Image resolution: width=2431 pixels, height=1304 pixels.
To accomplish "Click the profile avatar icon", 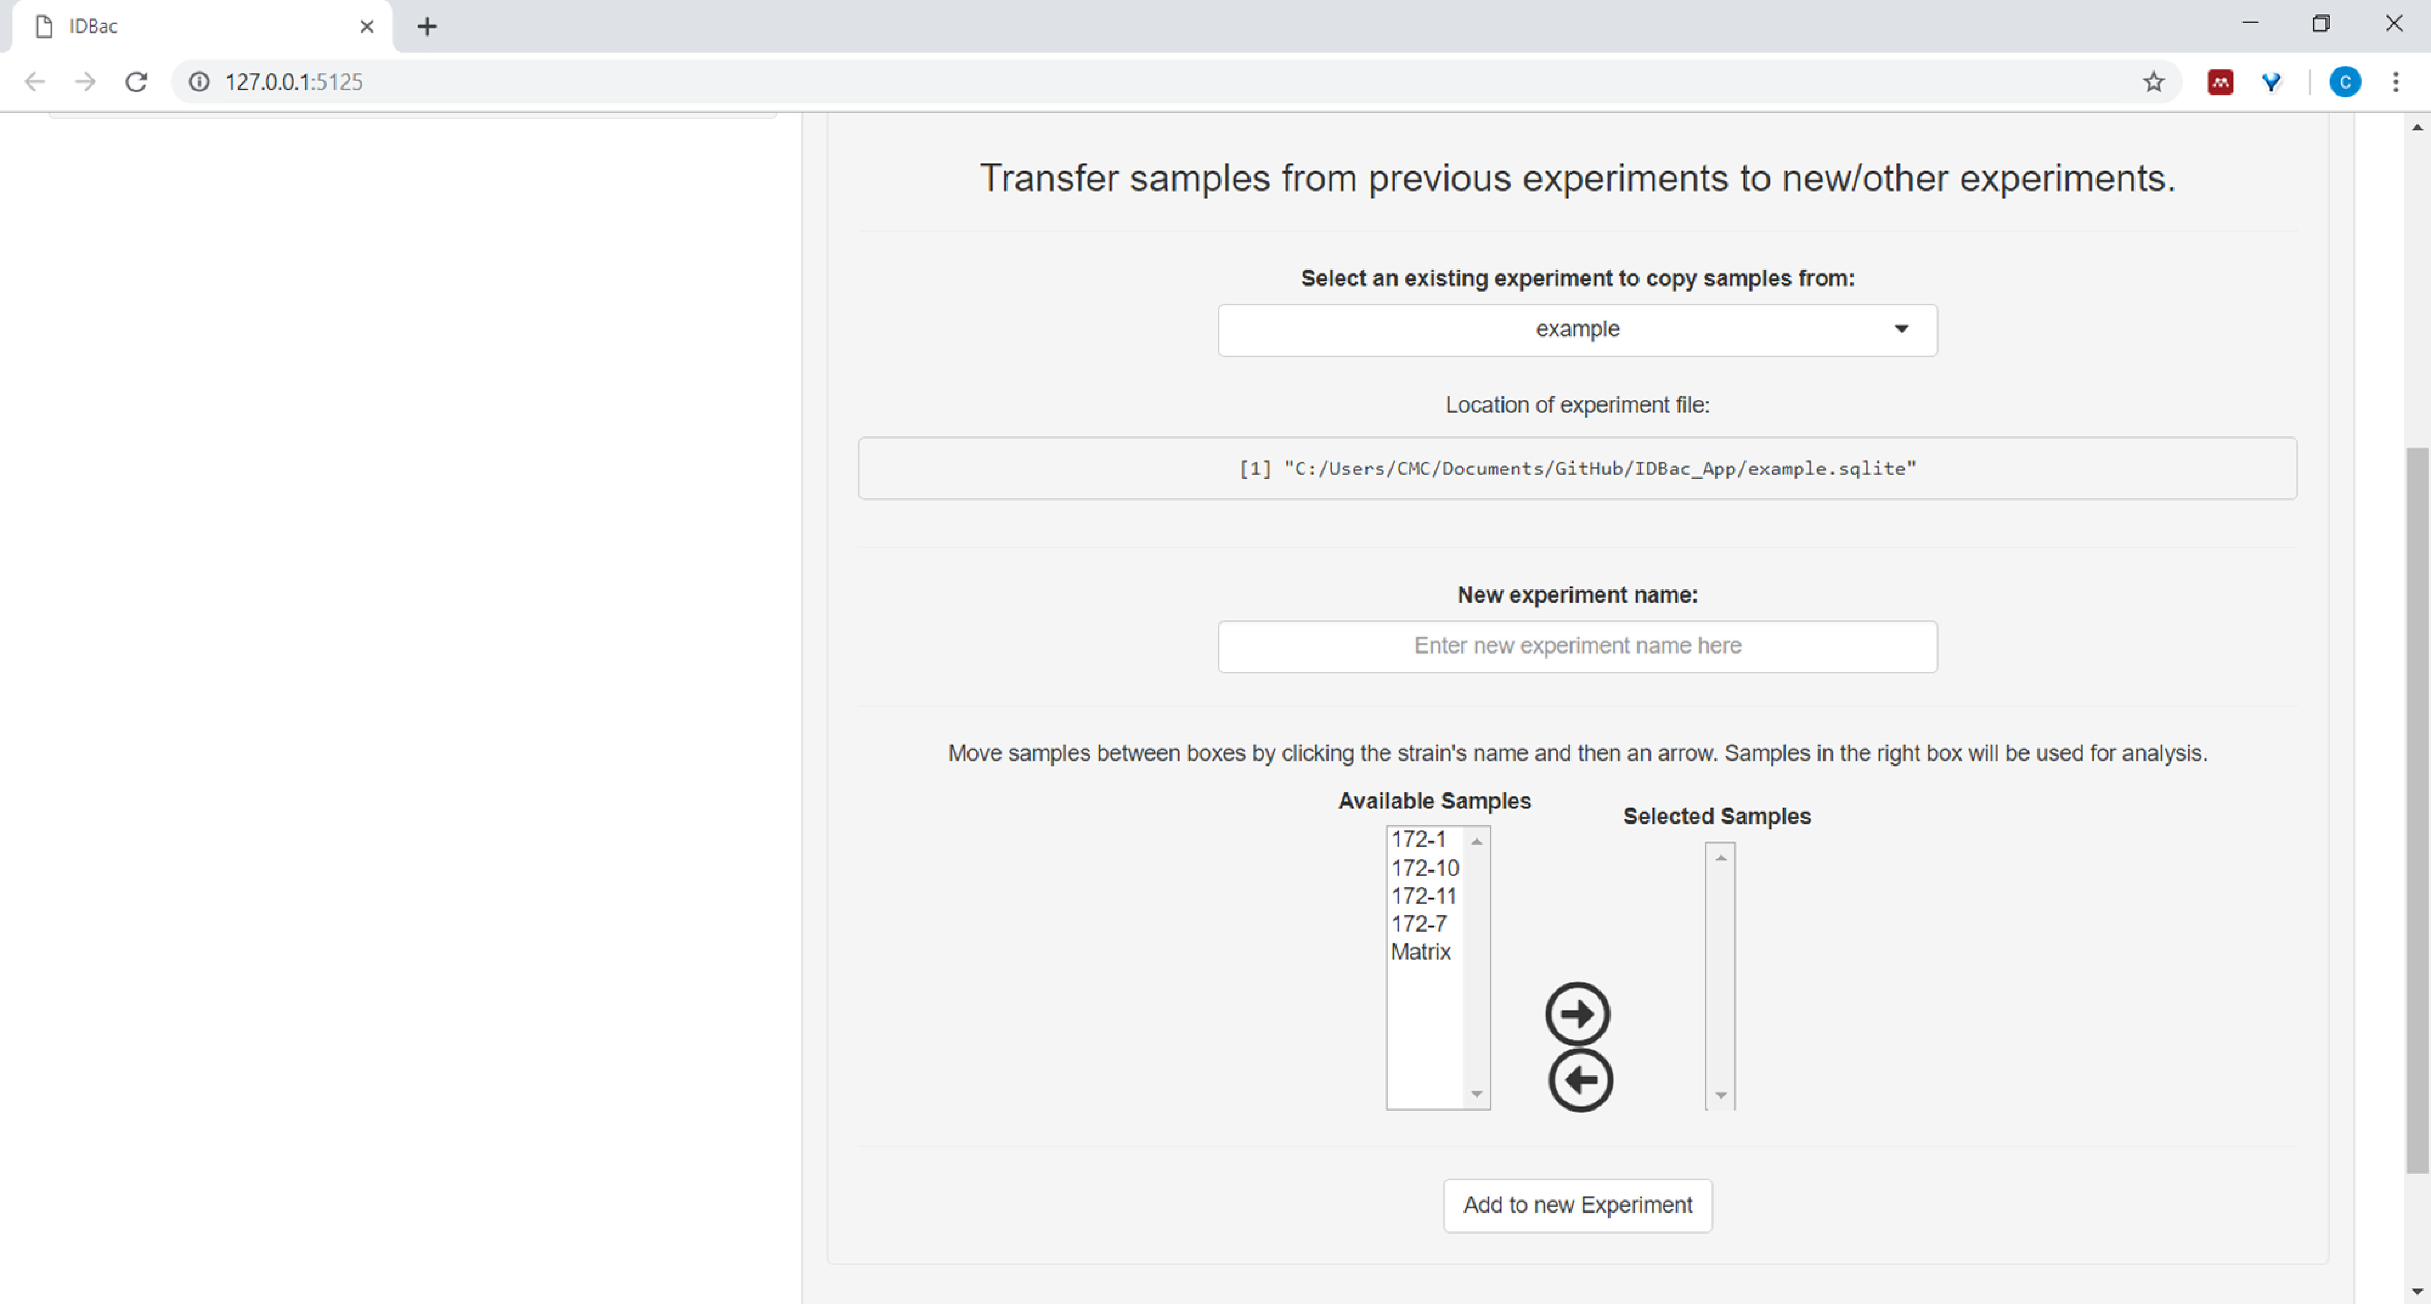I will click(x=2344, y=82).
